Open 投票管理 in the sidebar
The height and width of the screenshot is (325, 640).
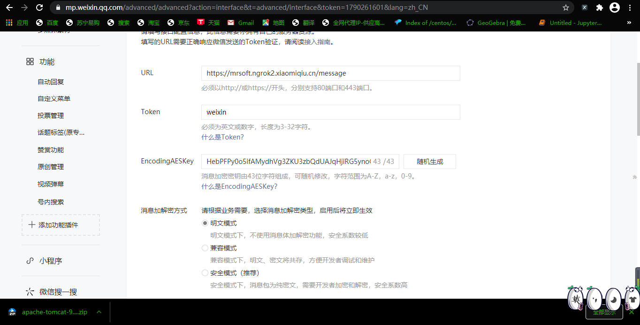[x=51, y=116]
